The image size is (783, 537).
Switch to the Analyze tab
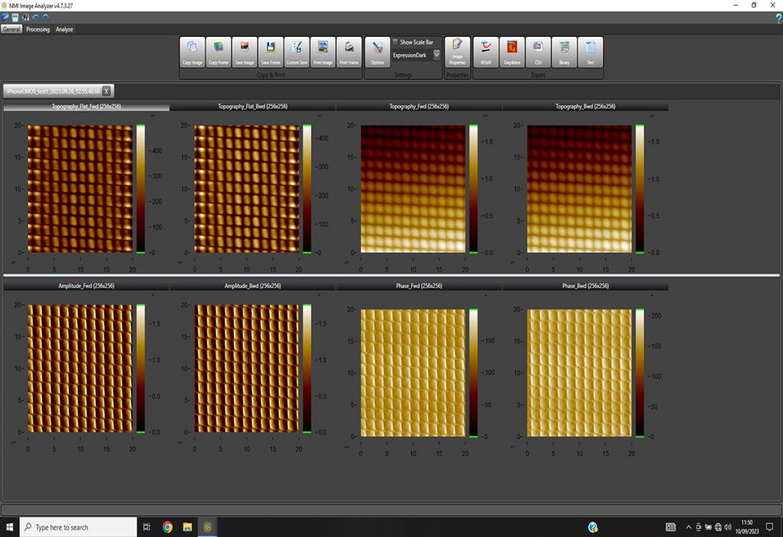point(64,30)
